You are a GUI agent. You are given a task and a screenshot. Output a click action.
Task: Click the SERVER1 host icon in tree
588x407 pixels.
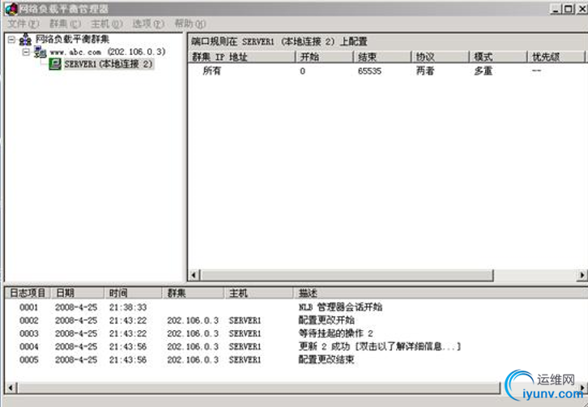55,64
